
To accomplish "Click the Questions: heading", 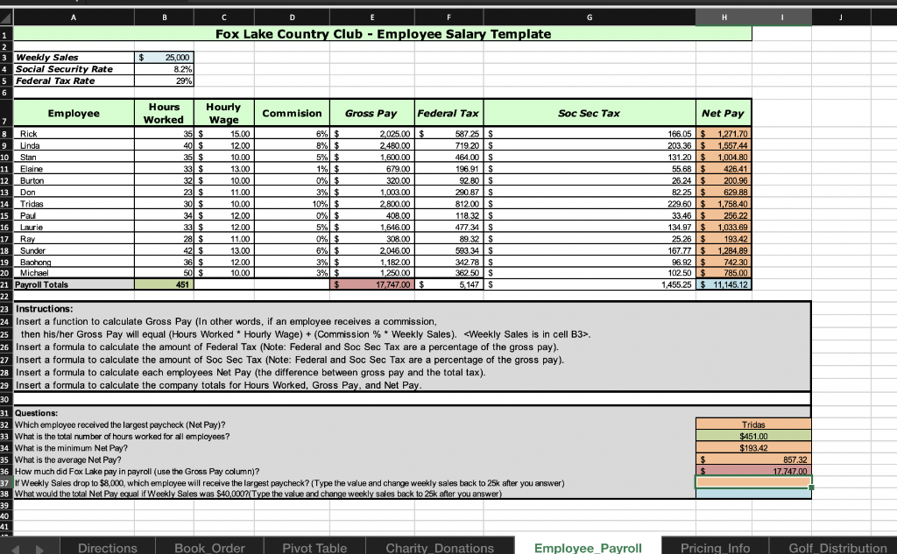I will point(36,413).
